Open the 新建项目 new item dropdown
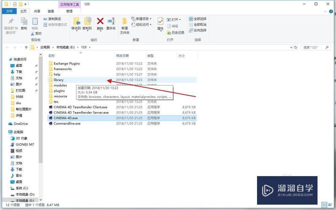 pos(141,19)
